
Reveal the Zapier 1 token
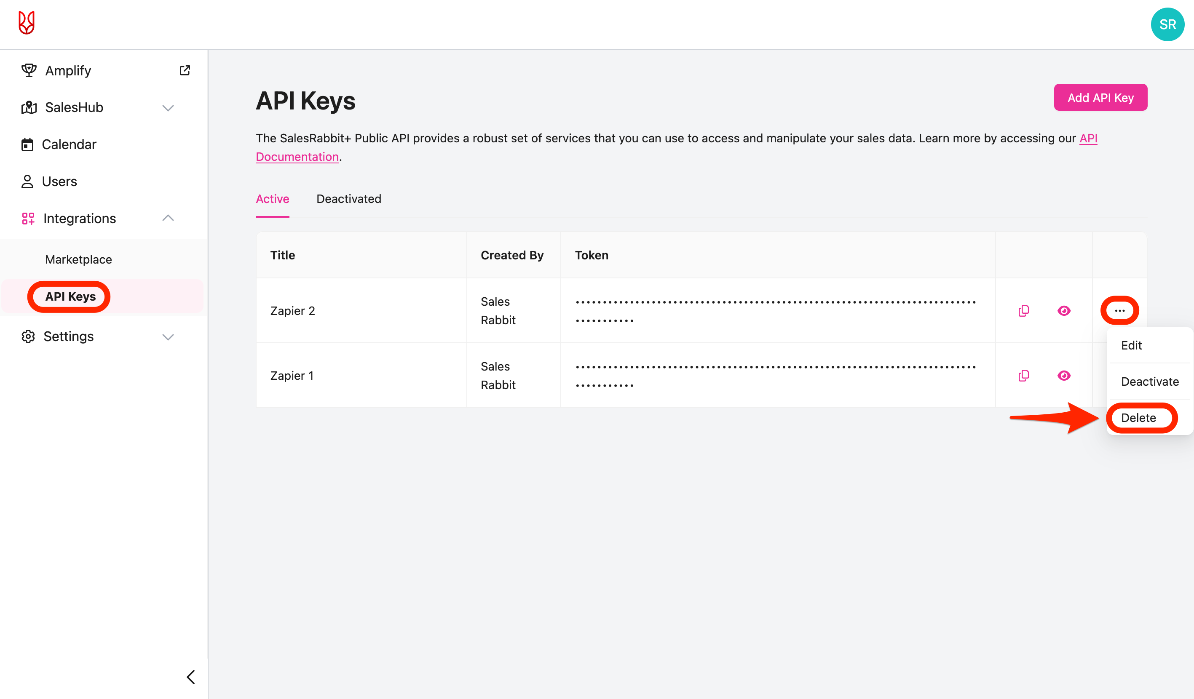[1064, 376]
